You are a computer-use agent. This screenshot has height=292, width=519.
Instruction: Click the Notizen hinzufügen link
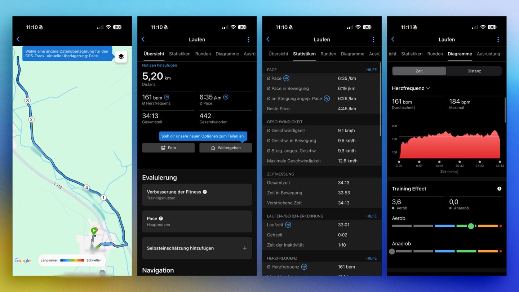coord(160,65)
